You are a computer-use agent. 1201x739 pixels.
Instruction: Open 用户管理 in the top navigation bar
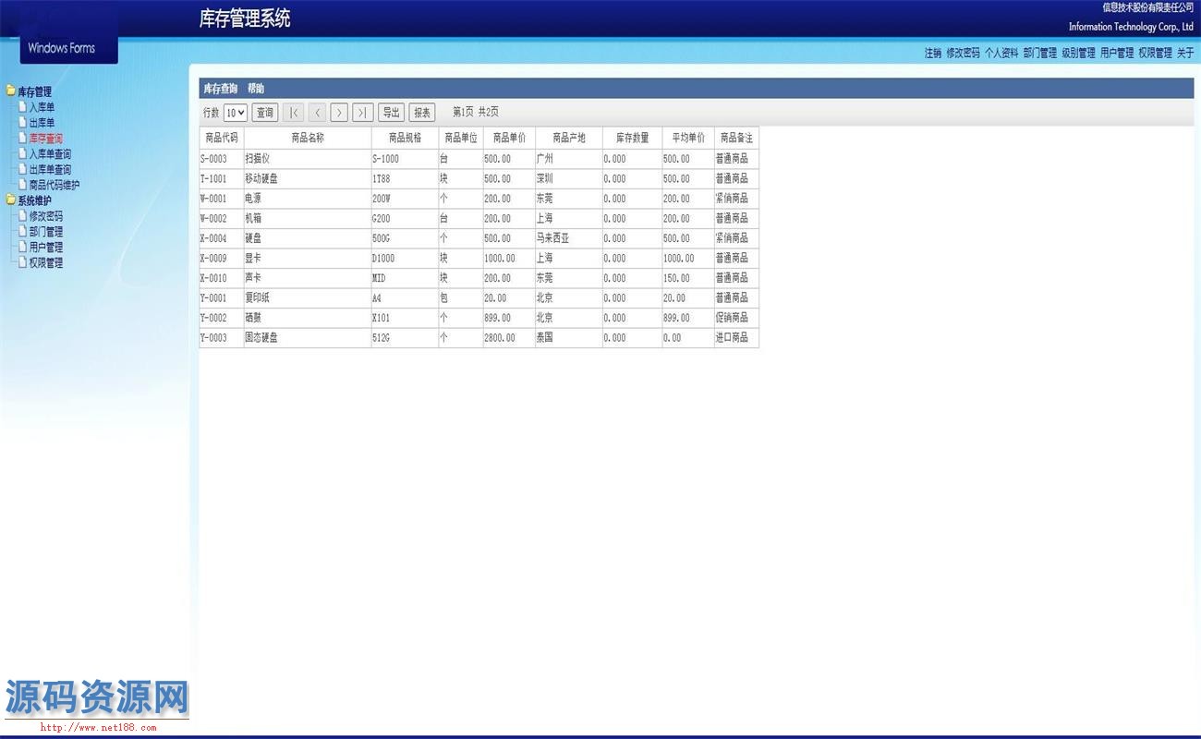(x=1117, y=54)
